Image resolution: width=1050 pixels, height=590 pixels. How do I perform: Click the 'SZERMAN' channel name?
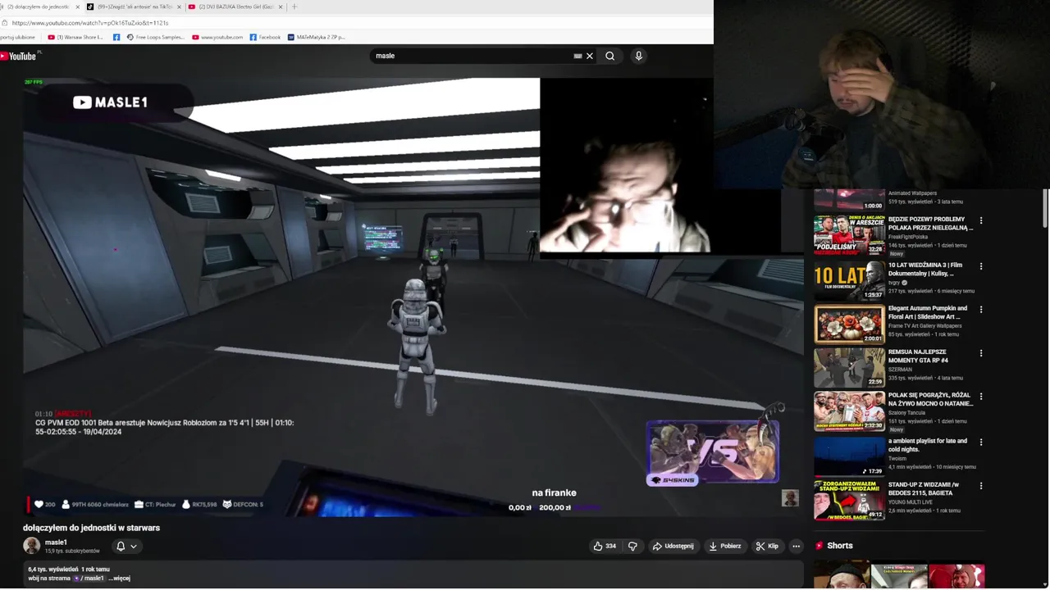[x=900, y=370]
